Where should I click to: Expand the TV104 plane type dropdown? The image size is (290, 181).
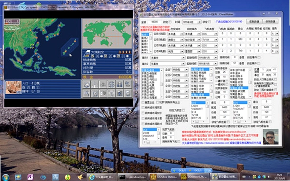pos(210,40)
